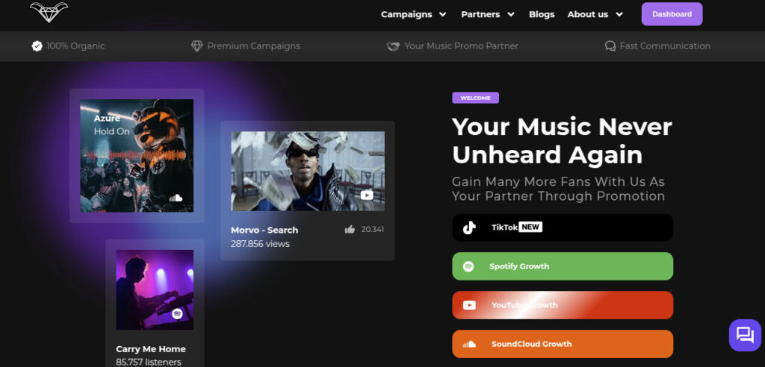Screen dimensions: 765x367
Task: Open the Azure Hold On cover thumbnail
Action: 137,156
